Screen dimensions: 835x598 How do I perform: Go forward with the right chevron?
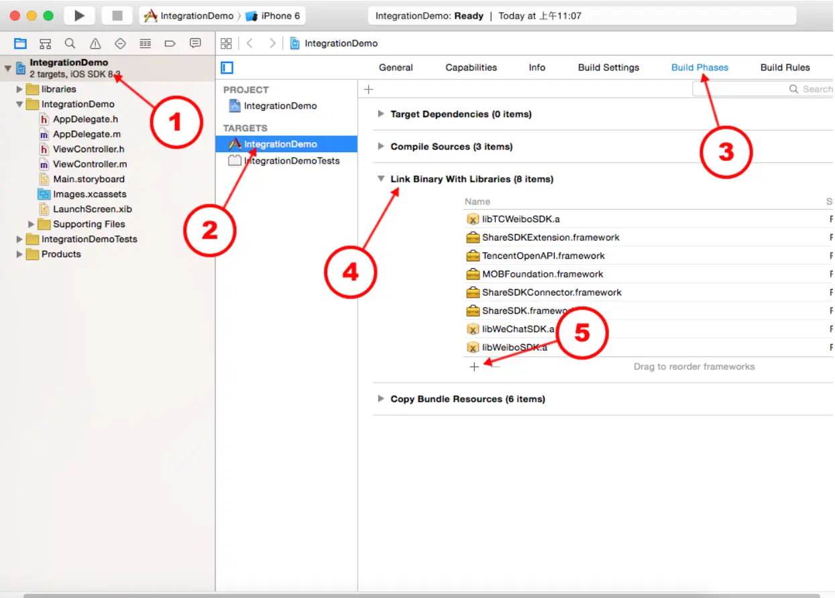[x=272, y=44]
